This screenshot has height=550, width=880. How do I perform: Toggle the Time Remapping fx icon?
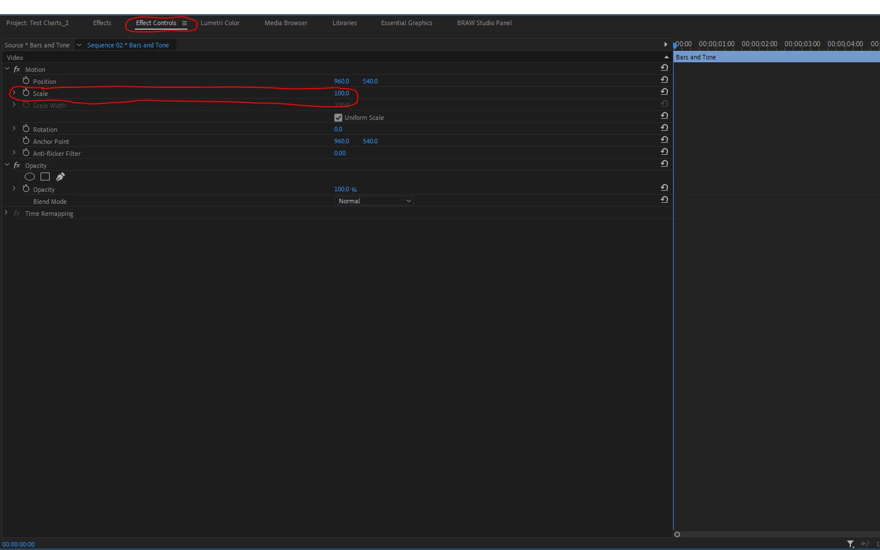coord(17,213)
